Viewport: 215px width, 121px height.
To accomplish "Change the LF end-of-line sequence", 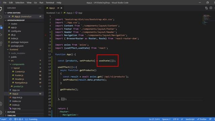I will pos(182,119).
